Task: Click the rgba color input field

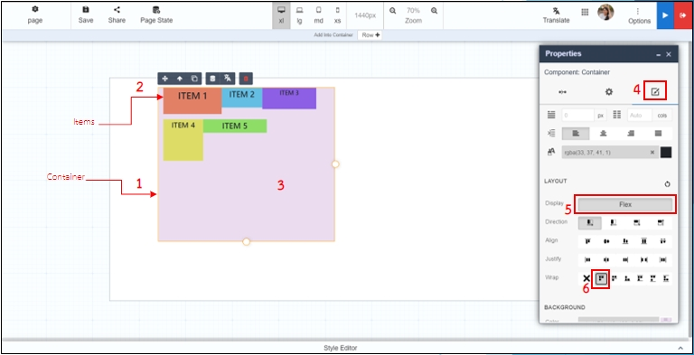Action: coord(610,153)
